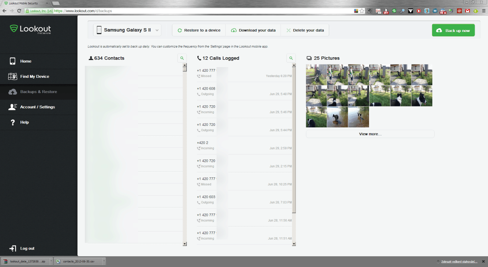Select outgoing call Jun 29, 5:48 PM
Viewport: 488px width, 267px height.
click(244, 91)
